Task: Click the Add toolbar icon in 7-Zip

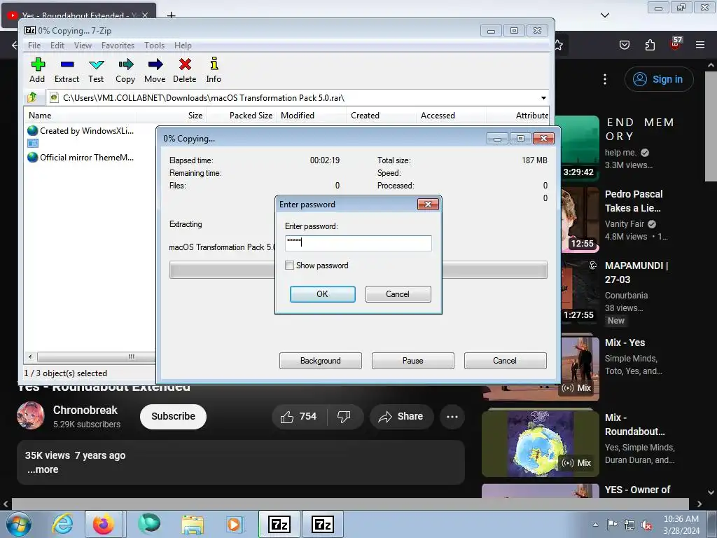Action: (x=38, y=71)
